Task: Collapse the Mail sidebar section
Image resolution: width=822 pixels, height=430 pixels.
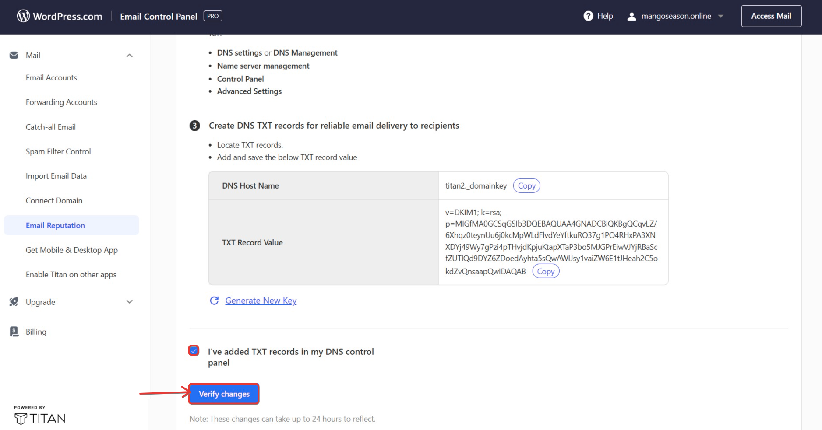Action: [x=130, y=56]
